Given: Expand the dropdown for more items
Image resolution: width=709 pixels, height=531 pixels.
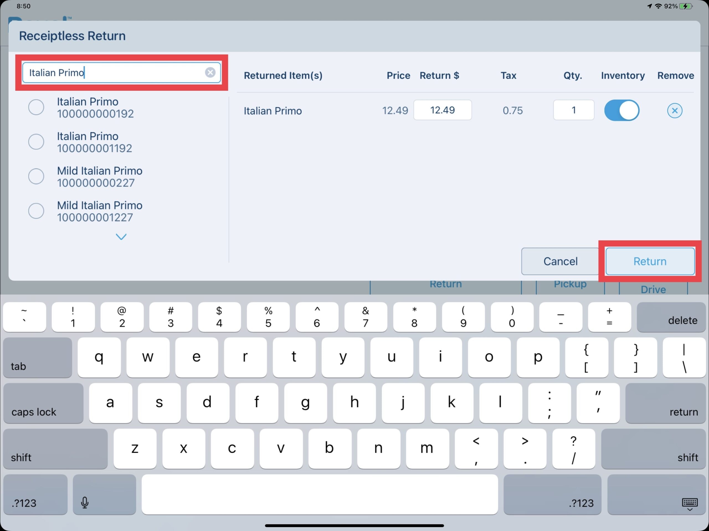Looking at the screenshot, I should pyautogui.click(x=121, y=237).
